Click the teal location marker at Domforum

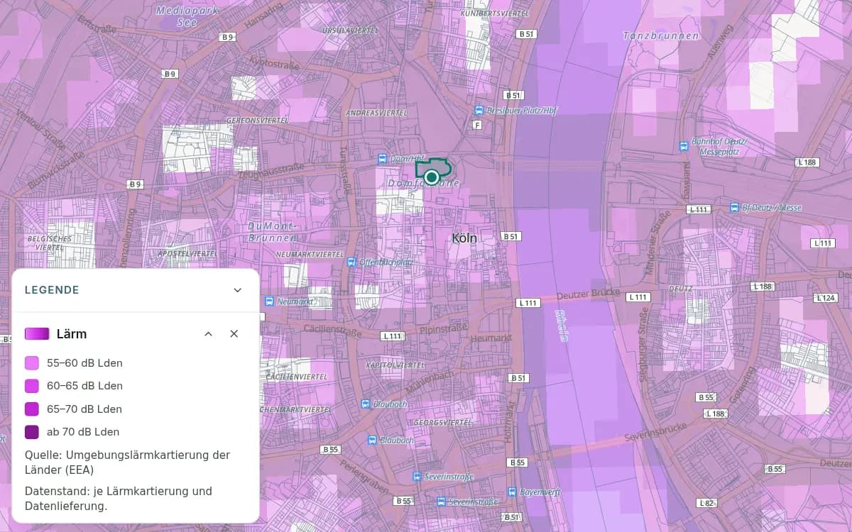pos(431,177)
